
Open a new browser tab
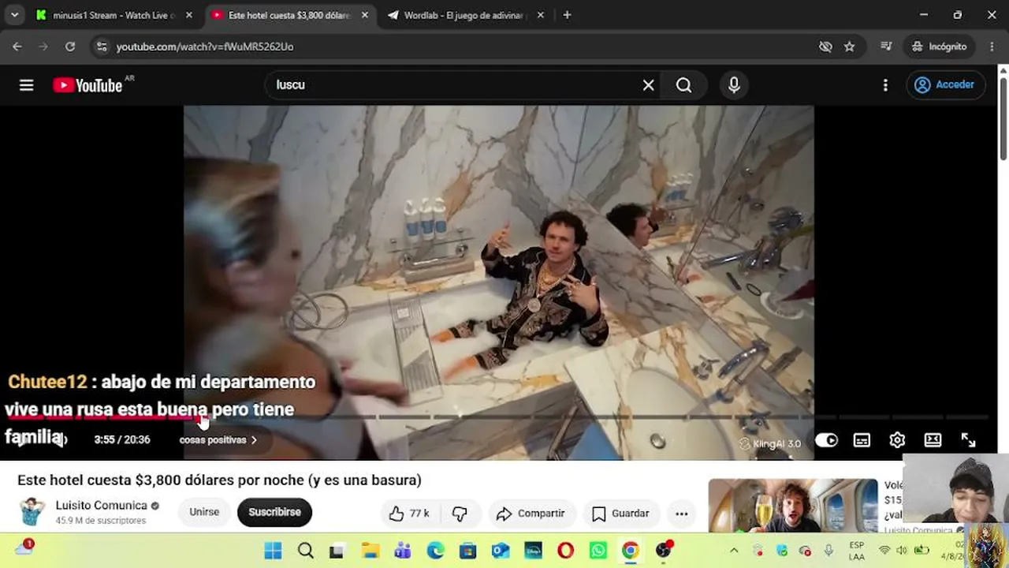567,15
